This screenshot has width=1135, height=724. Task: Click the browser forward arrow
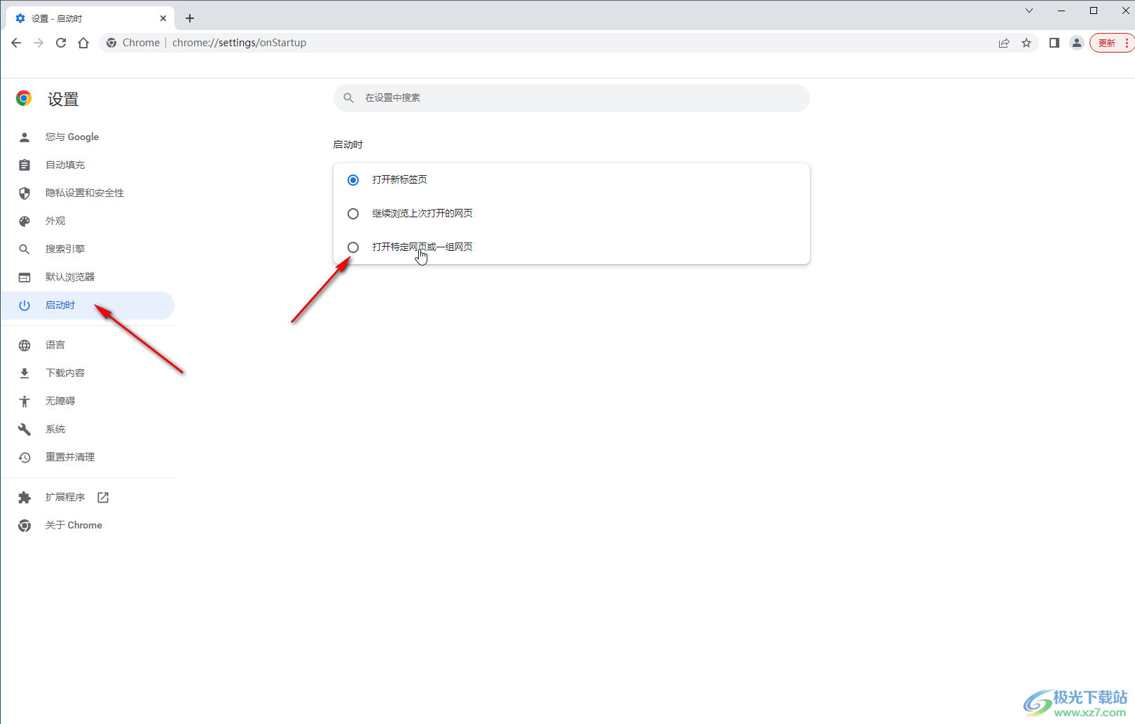(39, 43)
